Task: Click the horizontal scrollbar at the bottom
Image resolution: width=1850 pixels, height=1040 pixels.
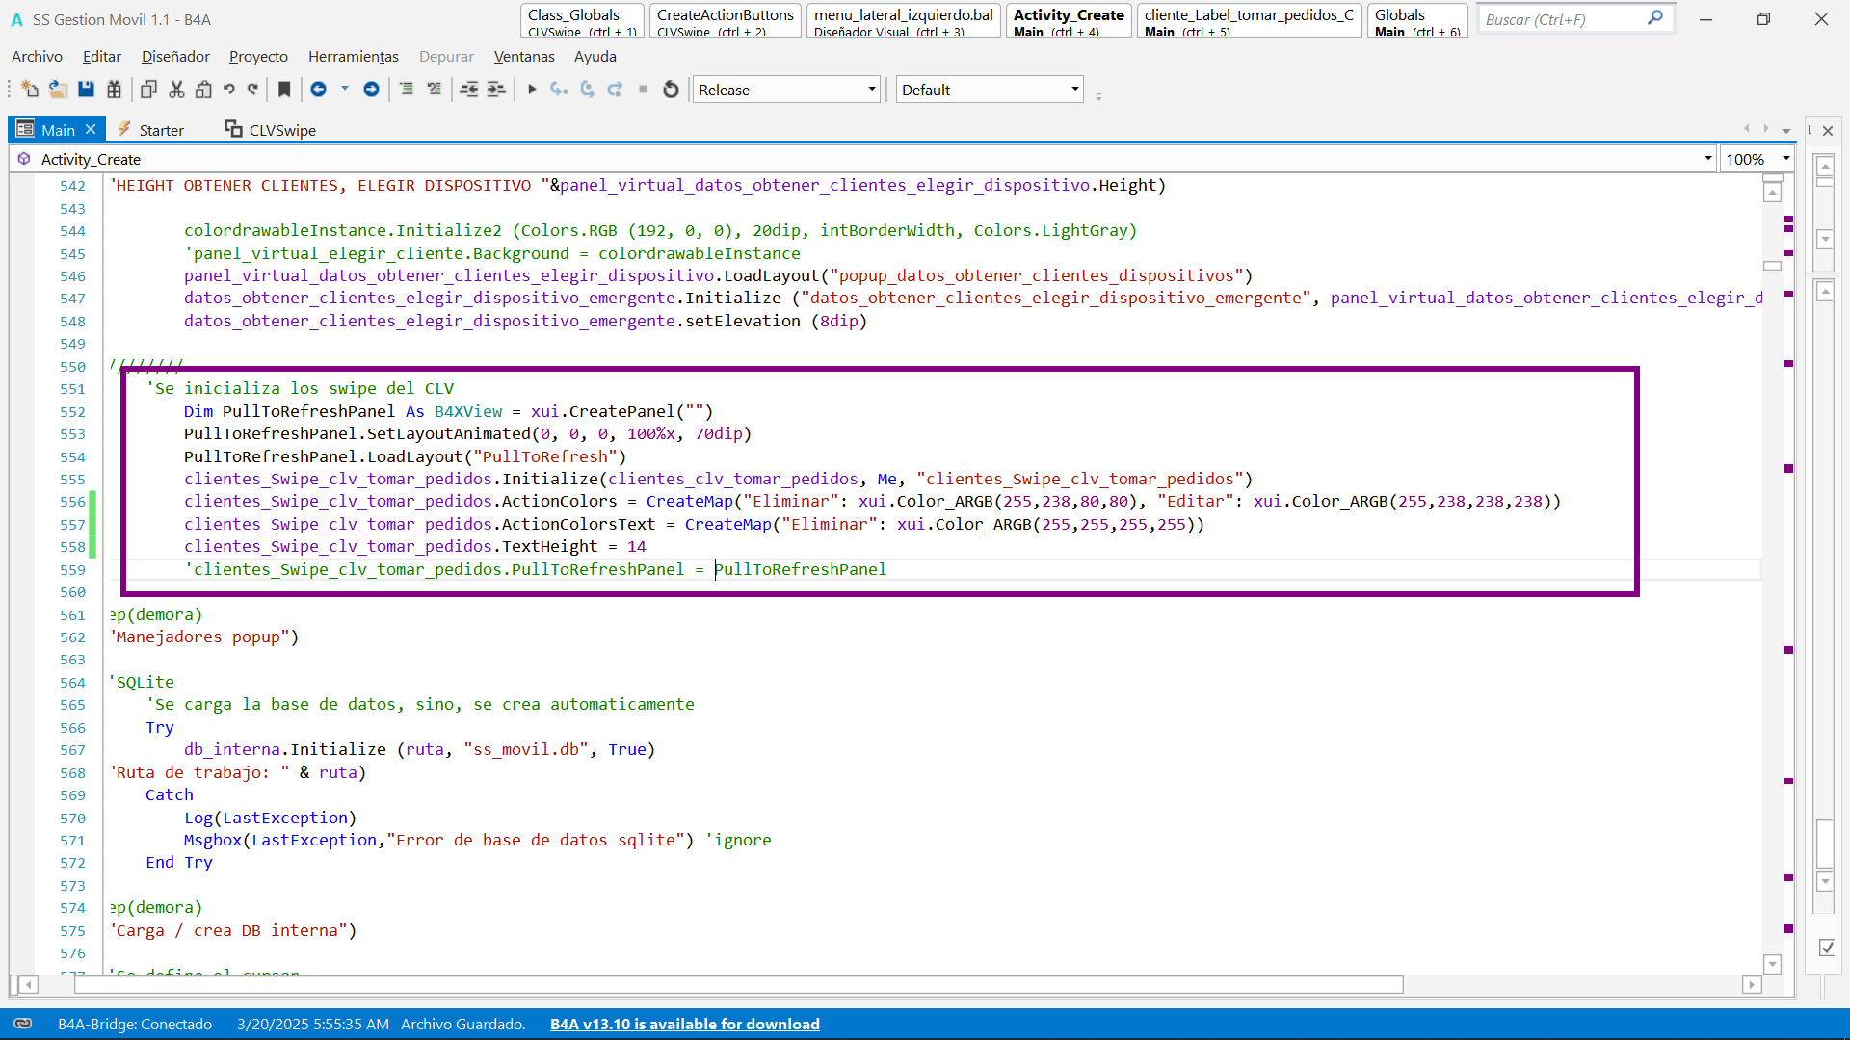Action: 738,984
